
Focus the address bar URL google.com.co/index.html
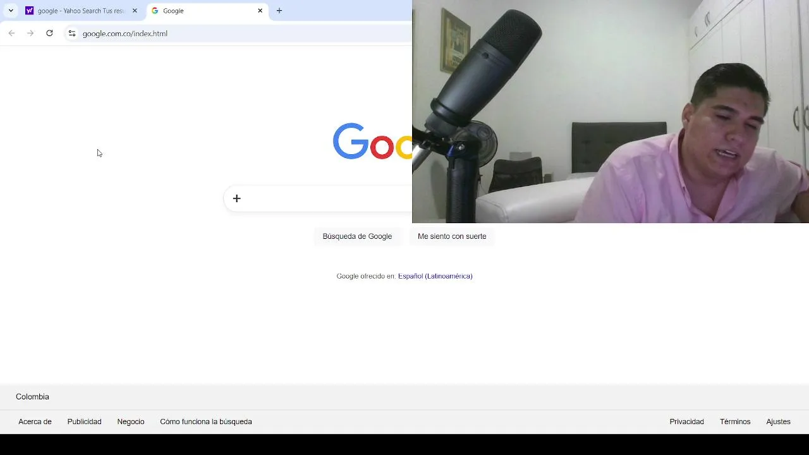(x=125, y=33)
